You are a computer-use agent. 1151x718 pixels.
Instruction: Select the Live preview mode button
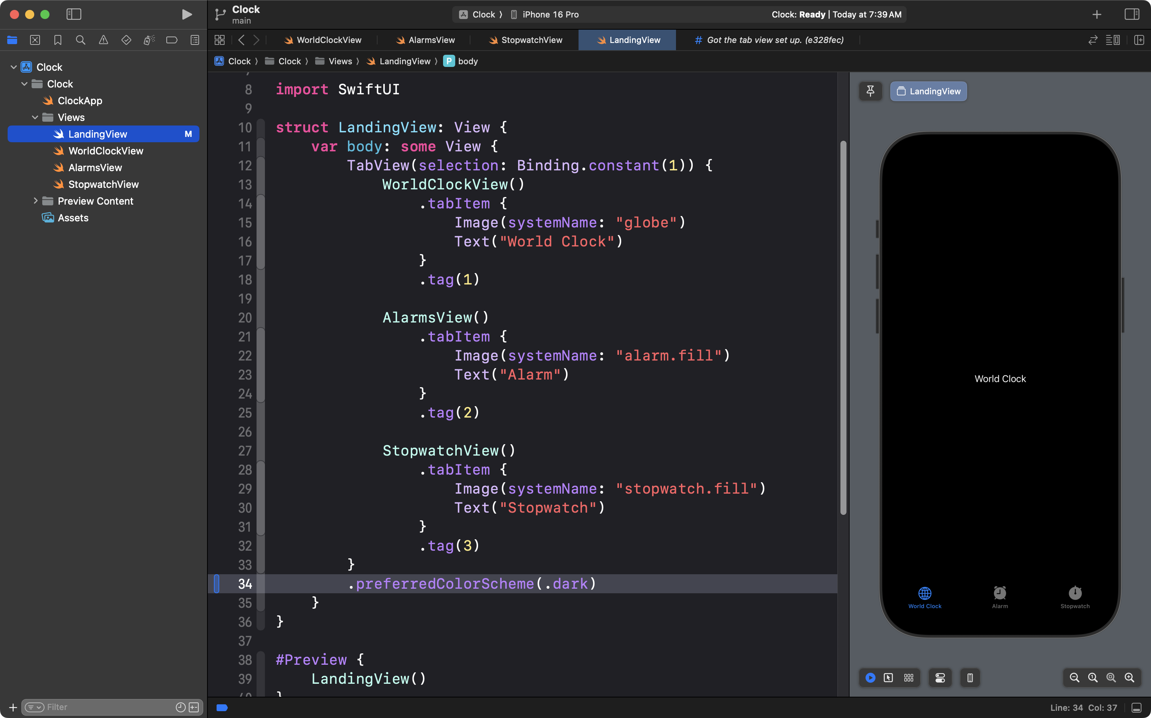(870, 678)
